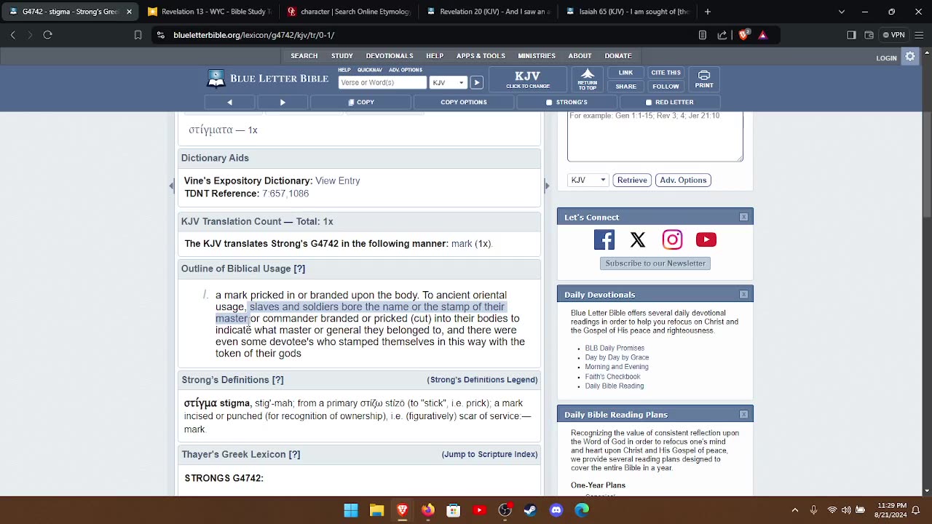Go to next lexicon entry arrow
932x524 pixels.
click(283, 102)
